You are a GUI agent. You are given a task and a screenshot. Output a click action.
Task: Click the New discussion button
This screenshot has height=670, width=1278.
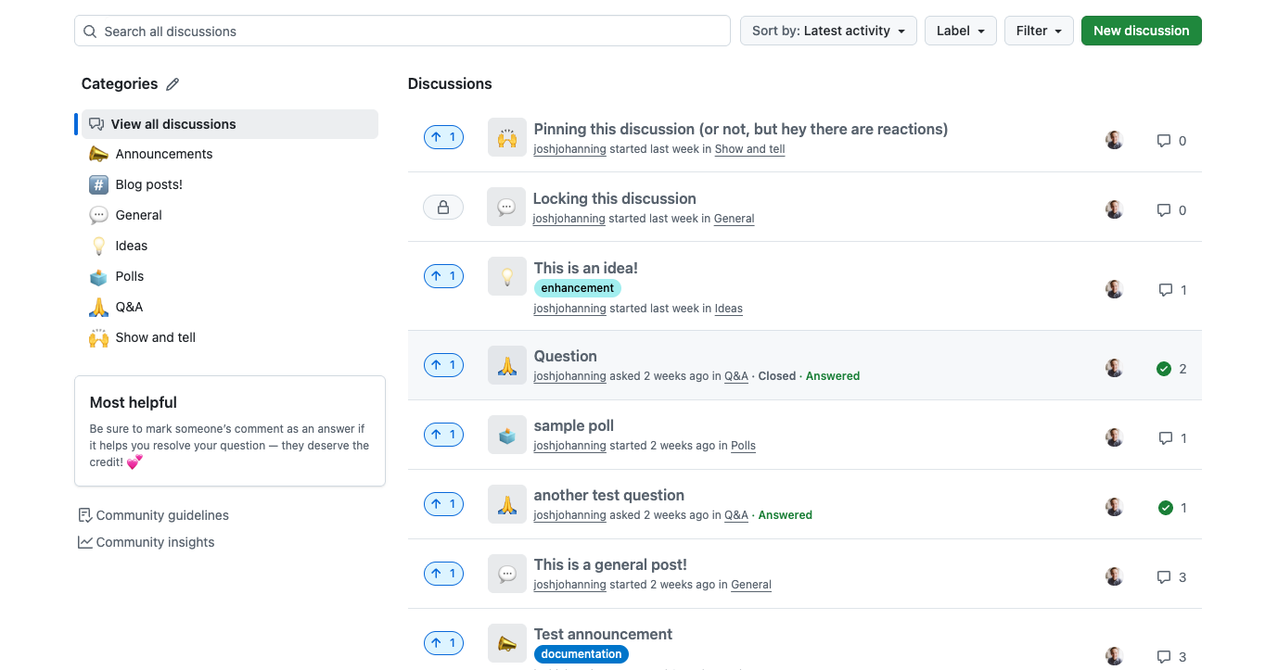[1141, 30]
